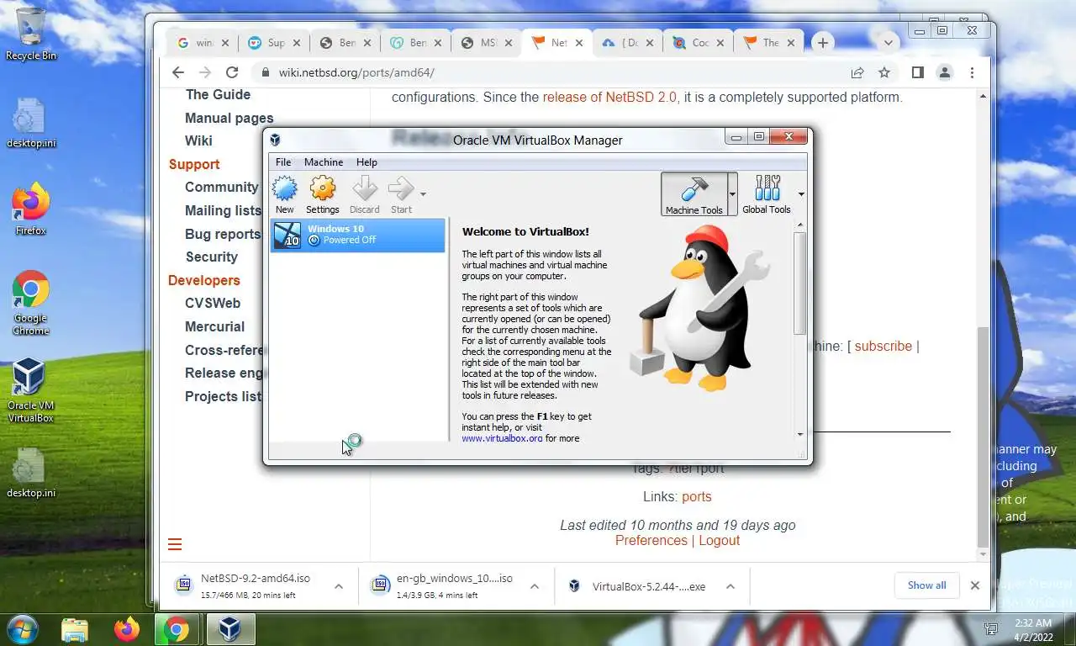Open Chrome tab search chevron
This screenshot has width=1076, height=646.
coord(888,42)
